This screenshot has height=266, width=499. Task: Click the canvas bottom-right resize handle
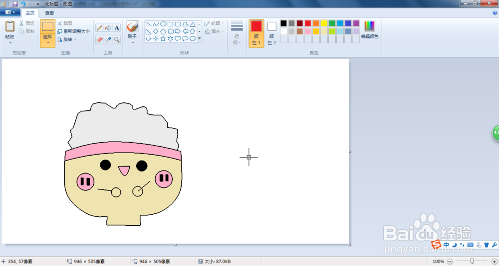pos(350,245)
